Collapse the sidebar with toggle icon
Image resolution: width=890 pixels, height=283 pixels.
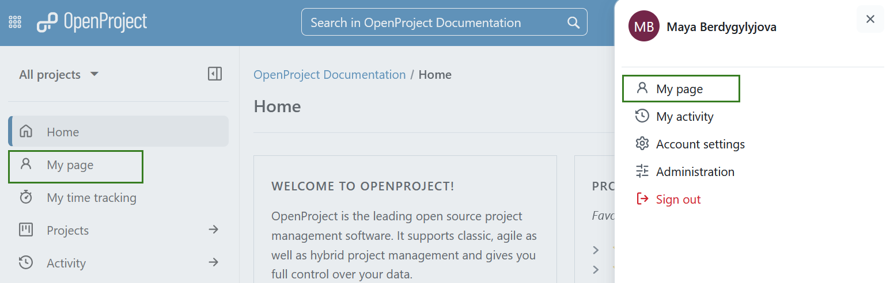tap(215, 74)
